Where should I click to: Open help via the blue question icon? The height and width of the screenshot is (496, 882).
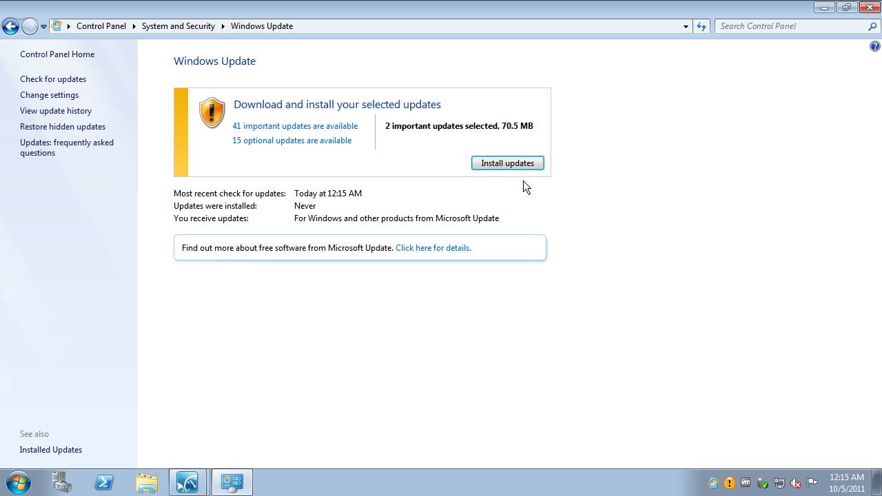(x=875, y=47)
